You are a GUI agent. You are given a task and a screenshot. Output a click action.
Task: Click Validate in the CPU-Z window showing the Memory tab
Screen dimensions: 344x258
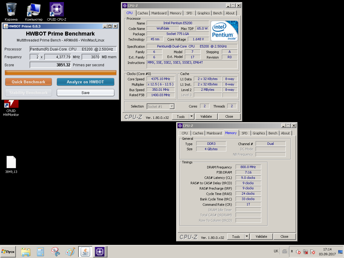click(261, 236)
